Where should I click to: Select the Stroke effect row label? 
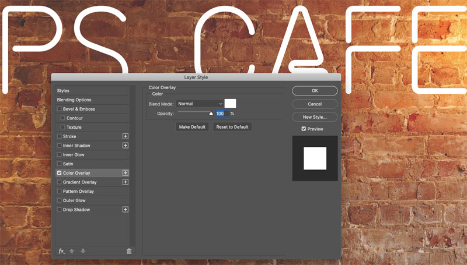pos(69,136)
